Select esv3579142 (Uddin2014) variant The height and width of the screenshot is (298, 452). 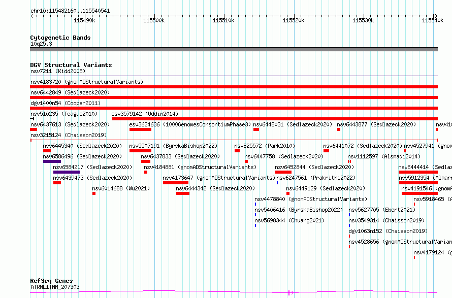coord(274,119)
